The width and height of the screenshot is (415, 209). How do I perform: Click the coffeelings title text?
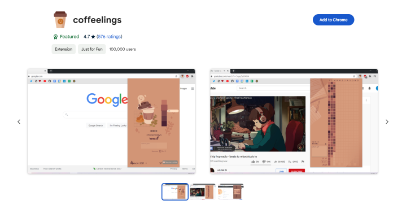coord(97,20)
